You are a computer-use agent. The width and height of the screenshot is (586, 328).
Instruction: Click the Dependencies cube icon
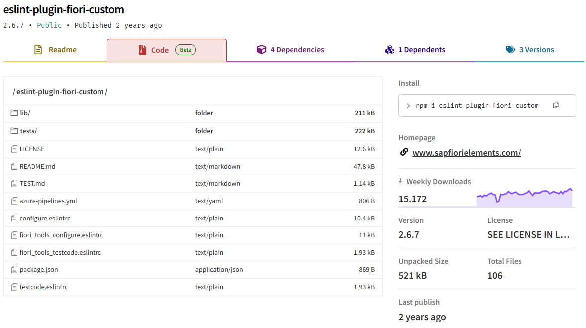coord(261,50)
